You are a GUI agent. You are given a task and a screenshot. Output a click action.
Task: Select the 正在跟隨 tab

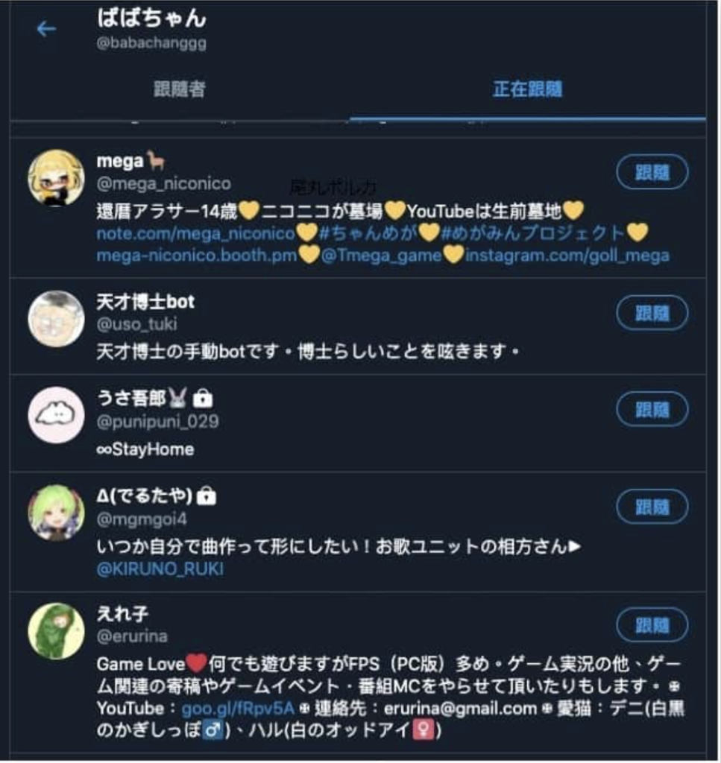pyautogui.click(x=528, y=89)
